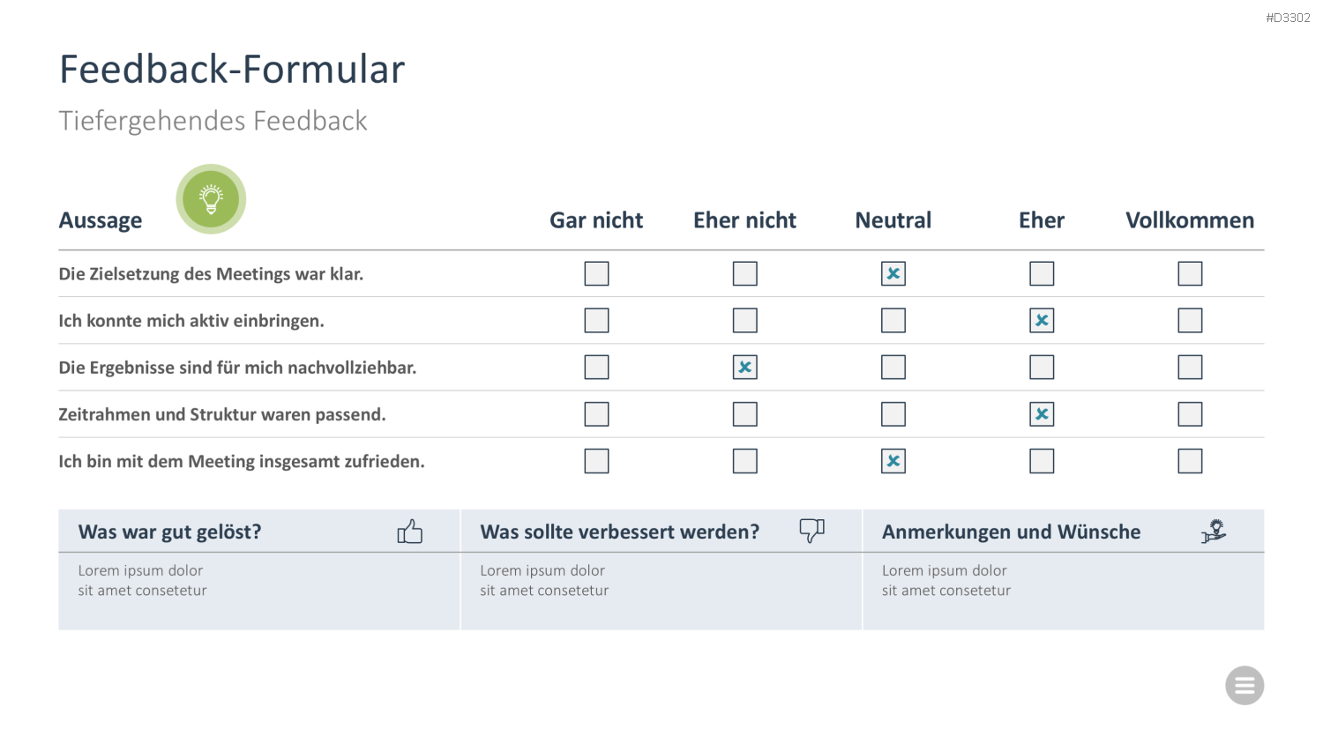Check 'Vollkommen' for 'Zeitrahmen und Struktur waren passend.'
The image size is (1323, 744).
coord(1190,414)
